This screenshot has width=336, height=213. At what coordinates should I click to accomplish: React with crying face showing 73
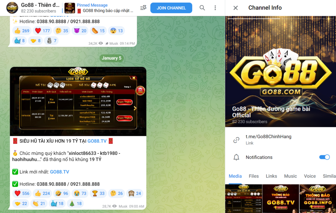[80, 194]
